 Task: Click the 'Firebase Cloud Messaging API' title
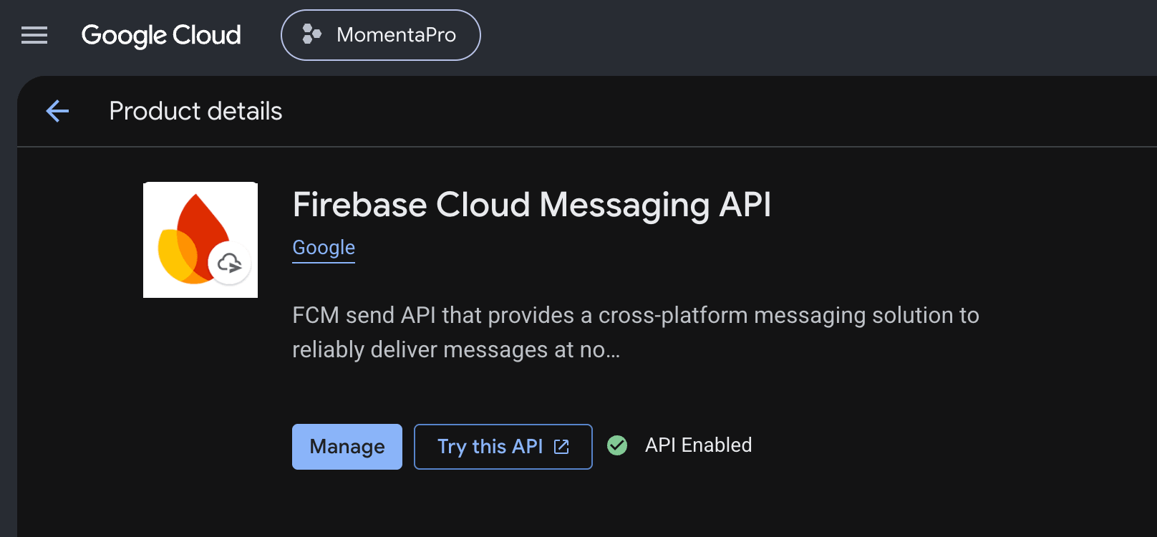point(532,205)
